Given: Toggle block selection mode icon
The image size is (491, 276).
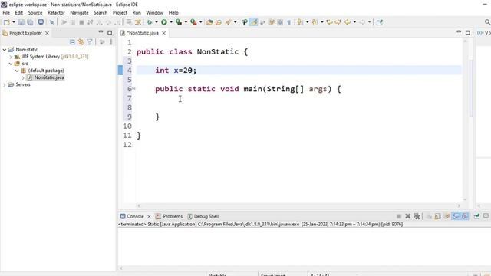Looking at the screenshot, I should tap(280, 22).
